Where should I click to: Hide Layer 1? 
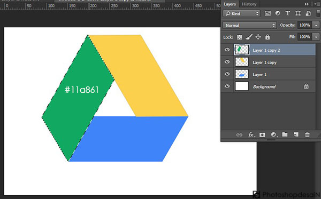point(227,74)
